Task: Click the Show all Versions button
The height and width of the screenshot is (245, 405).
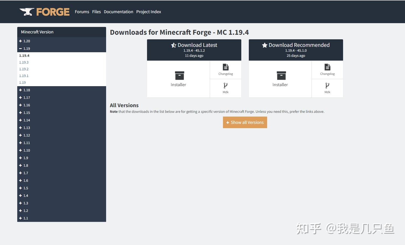Action: pos(245,122)
